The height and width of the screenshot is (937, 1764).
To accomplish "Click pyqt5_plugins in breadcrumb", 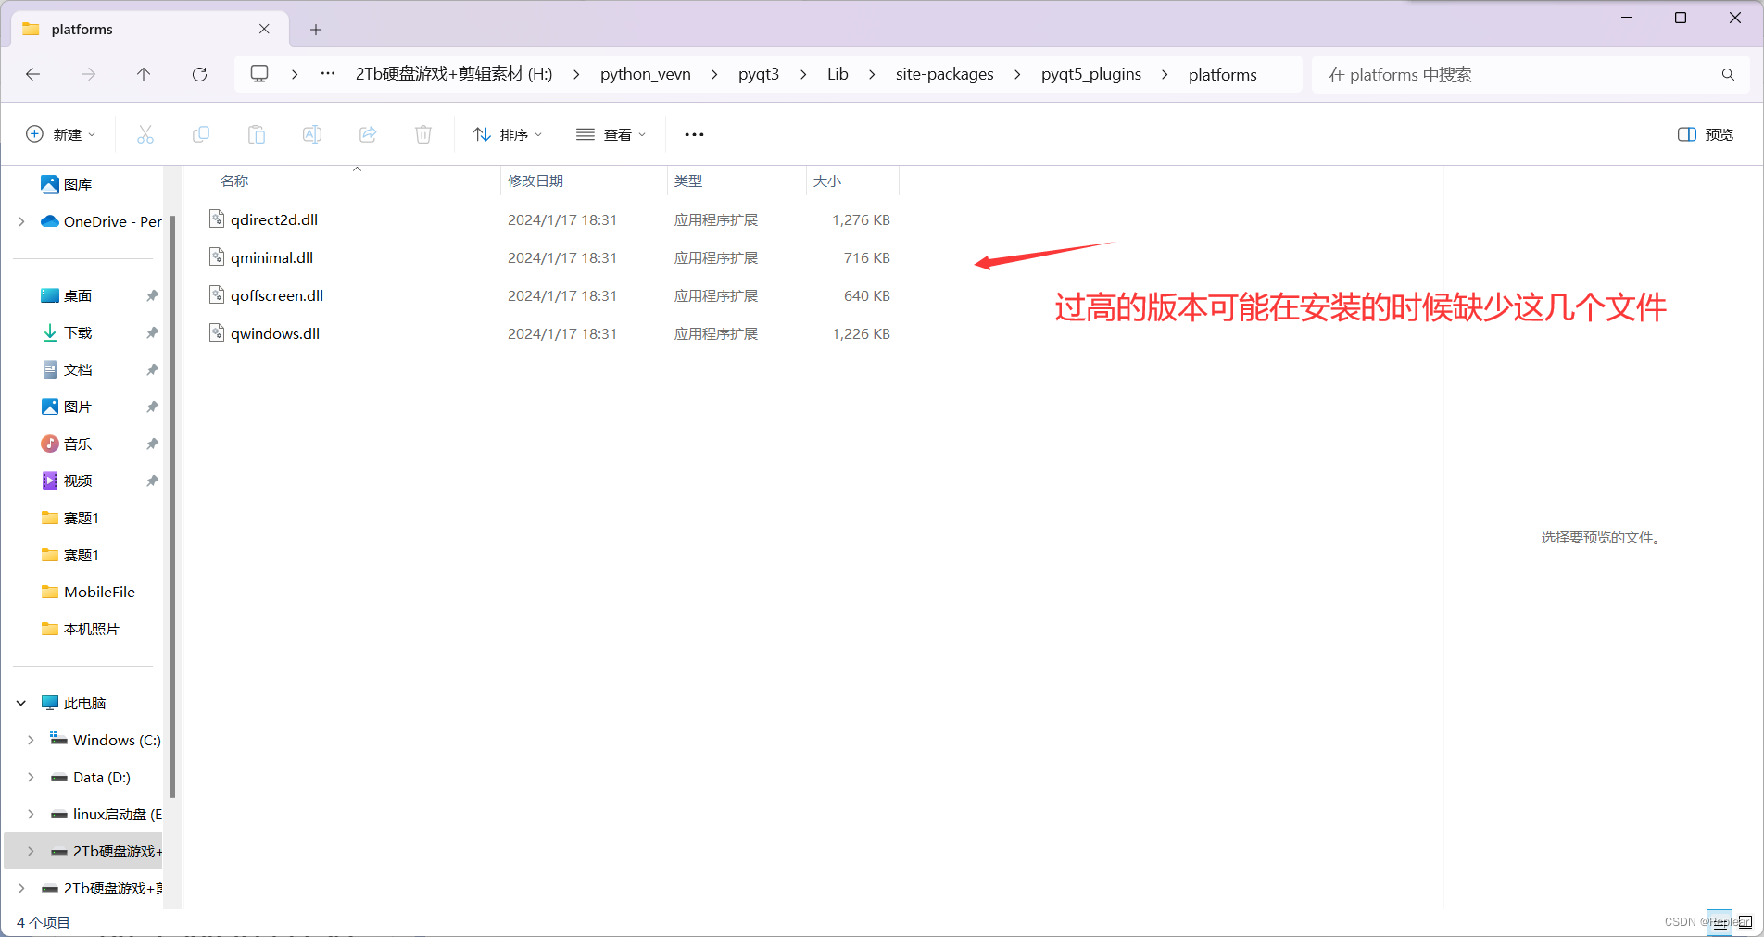I will (1091, 74).
